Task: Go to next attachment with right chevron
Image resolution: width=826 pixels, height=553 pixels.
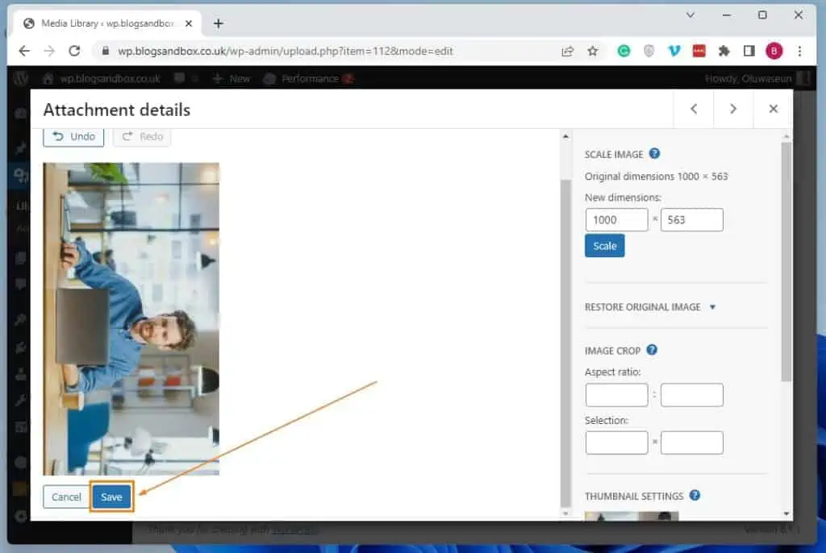Action: (x=733, y=109)
